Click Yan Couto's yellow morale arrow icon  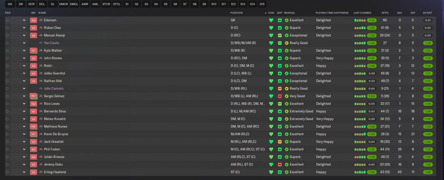(x=287, y=43)
